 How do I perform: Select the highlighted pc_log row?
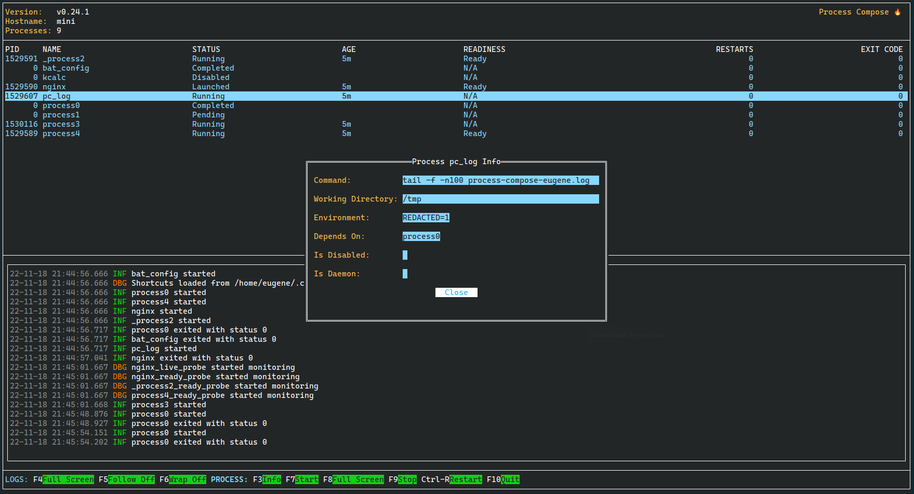click(456, 96)
